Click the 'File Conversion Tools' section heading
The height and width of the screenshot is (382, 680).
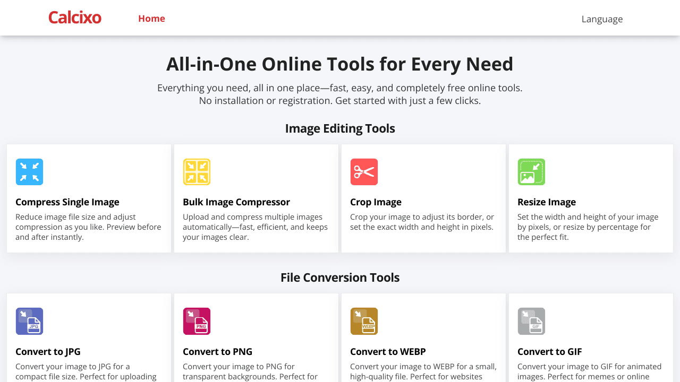pyautogui.click(x=340, y=277)
